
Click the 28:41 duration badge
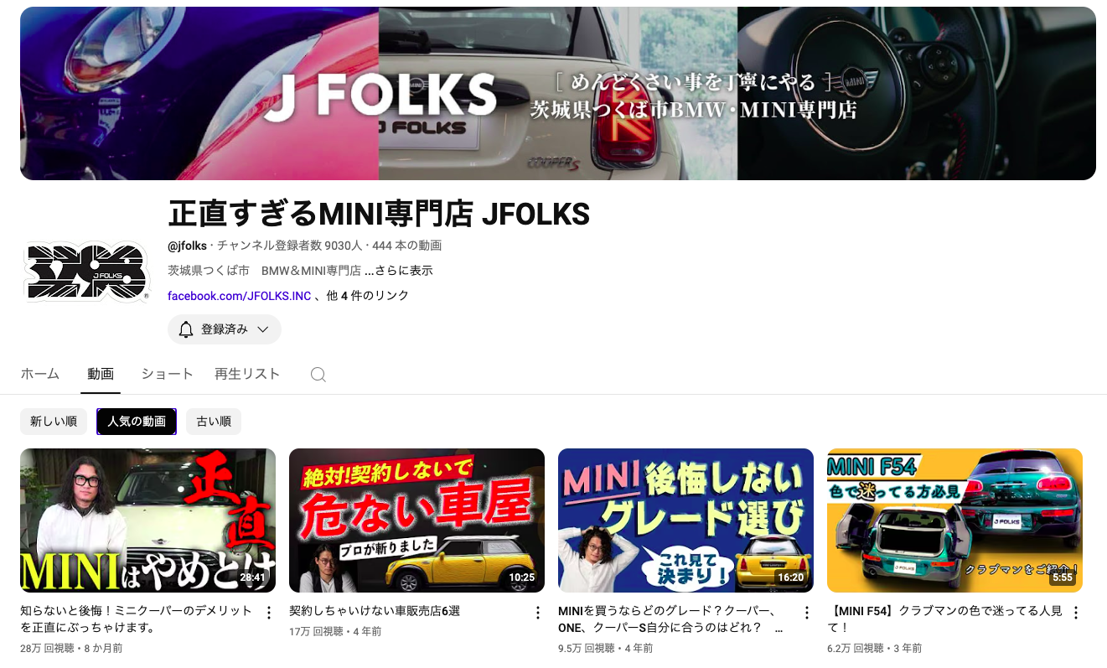[252, 577]
